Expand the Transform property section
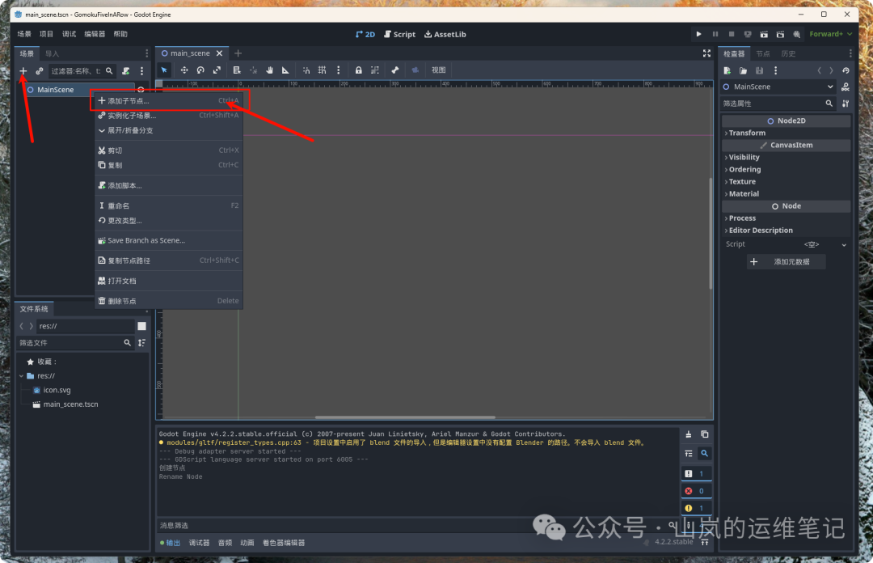The image size is (873, 563). pos(747,133)
